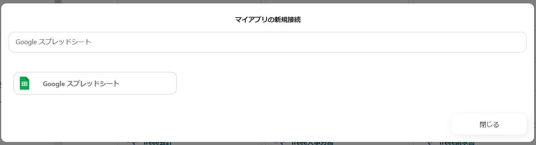Click the empty space right of the app result
The height and width of the screenshot is (145, 536).
337,83
